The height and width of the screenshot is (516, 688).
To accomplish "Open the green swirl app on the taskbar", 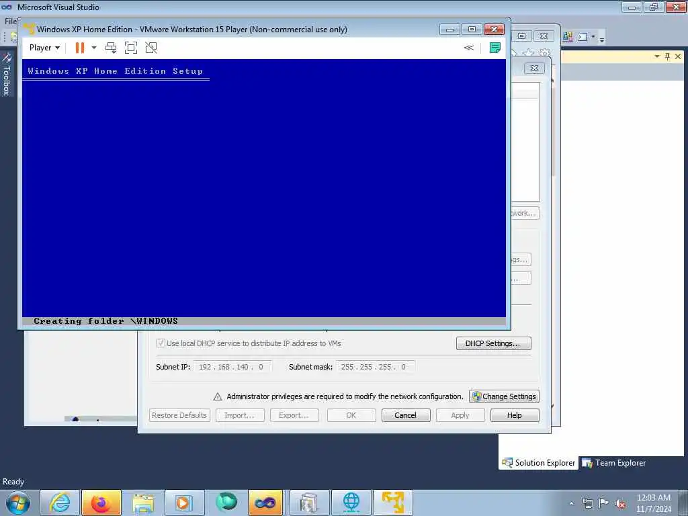I will [226, 503].
